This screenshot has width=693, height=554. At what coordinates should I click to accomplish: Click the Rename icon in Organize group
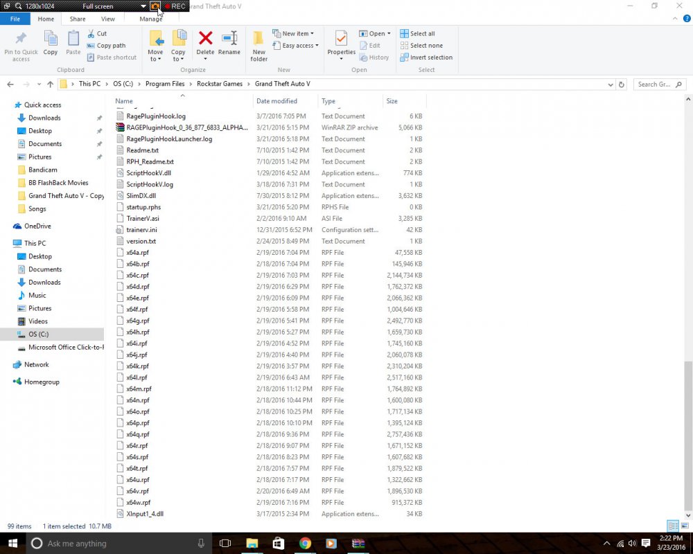[229, 38]
